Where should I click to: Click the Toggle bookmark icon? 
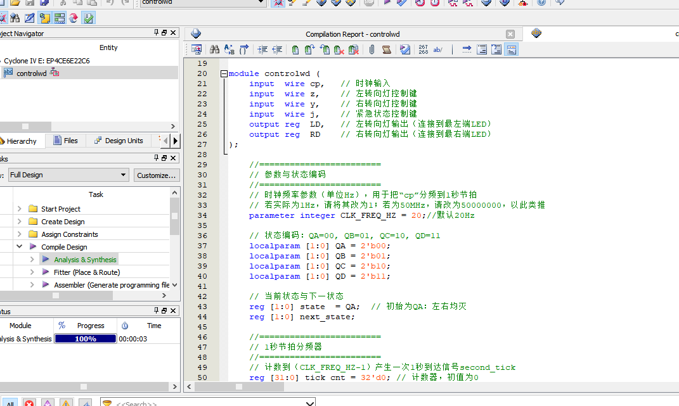[295, 49]
